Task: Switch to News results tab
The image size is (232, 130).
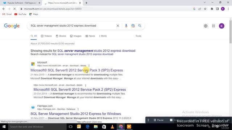Action: click(x=90, y=36)
